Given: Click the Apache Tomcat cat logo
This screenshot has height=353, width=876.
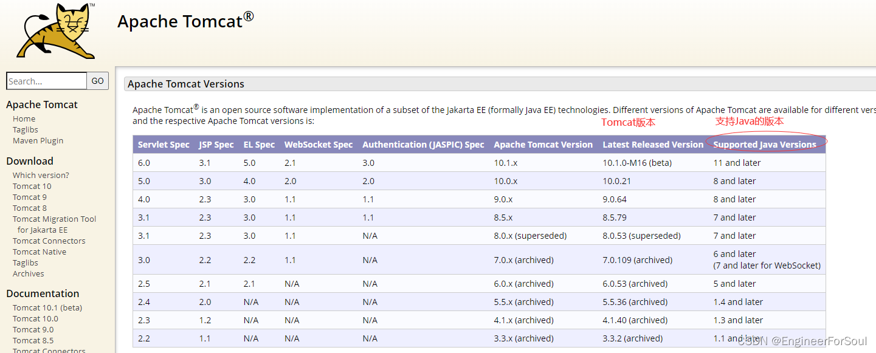Looking at the screenshot, I should 56,30.
